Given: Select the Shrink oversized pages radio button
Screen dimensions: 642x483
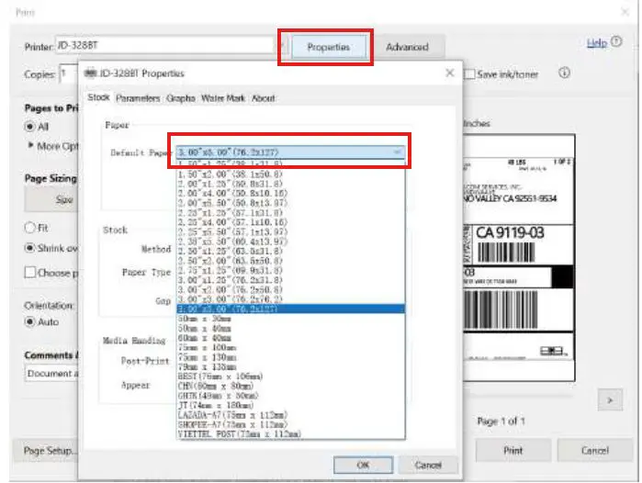Looking at the screenshot, I should 29,248.
